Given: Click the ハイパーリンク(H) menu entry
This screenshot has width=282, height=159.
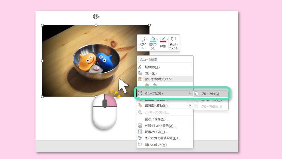Looking at the screenshot, I should (x=165, y=112).
